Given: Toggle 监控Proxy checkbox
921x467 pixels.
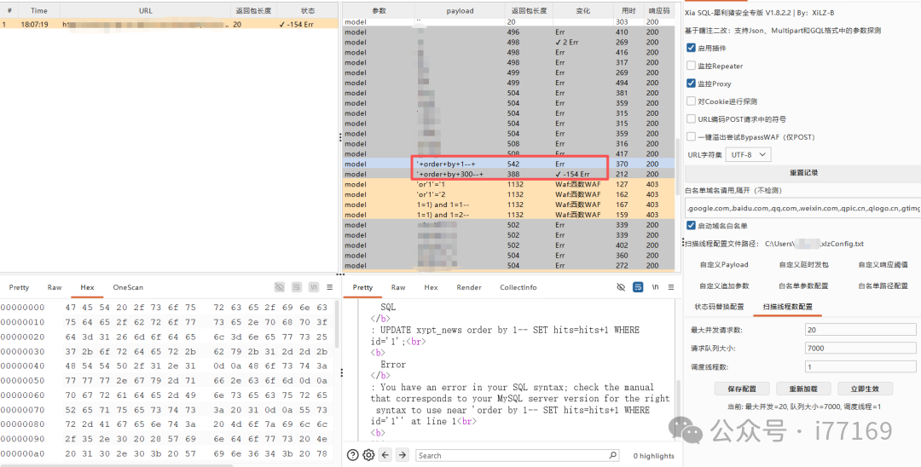Looking at the screenshot, I should point(691,84).
